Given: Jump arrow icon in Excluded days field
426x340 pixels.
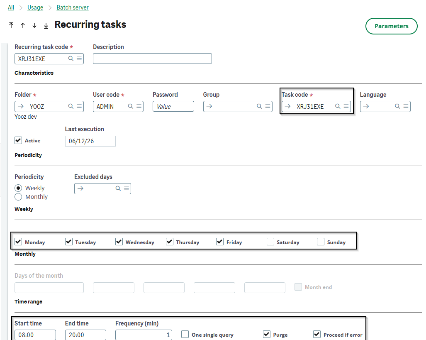Looking at the screenshot, I should click(80, 188).
